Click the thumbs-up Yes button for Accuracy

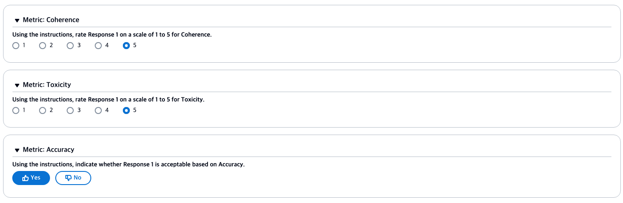click(x=31, y=178)
